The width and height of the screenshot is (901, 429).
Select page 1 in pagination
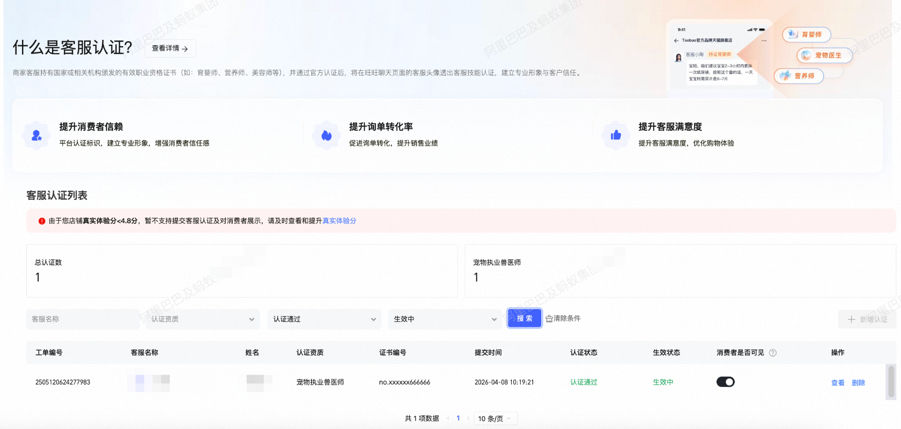coord(458,418)
